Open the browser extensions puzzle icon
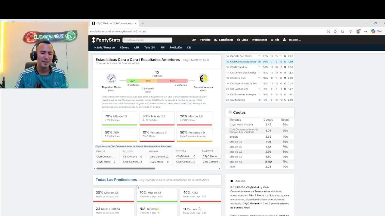Screen dimensions: 385x216 pos(343,31)
